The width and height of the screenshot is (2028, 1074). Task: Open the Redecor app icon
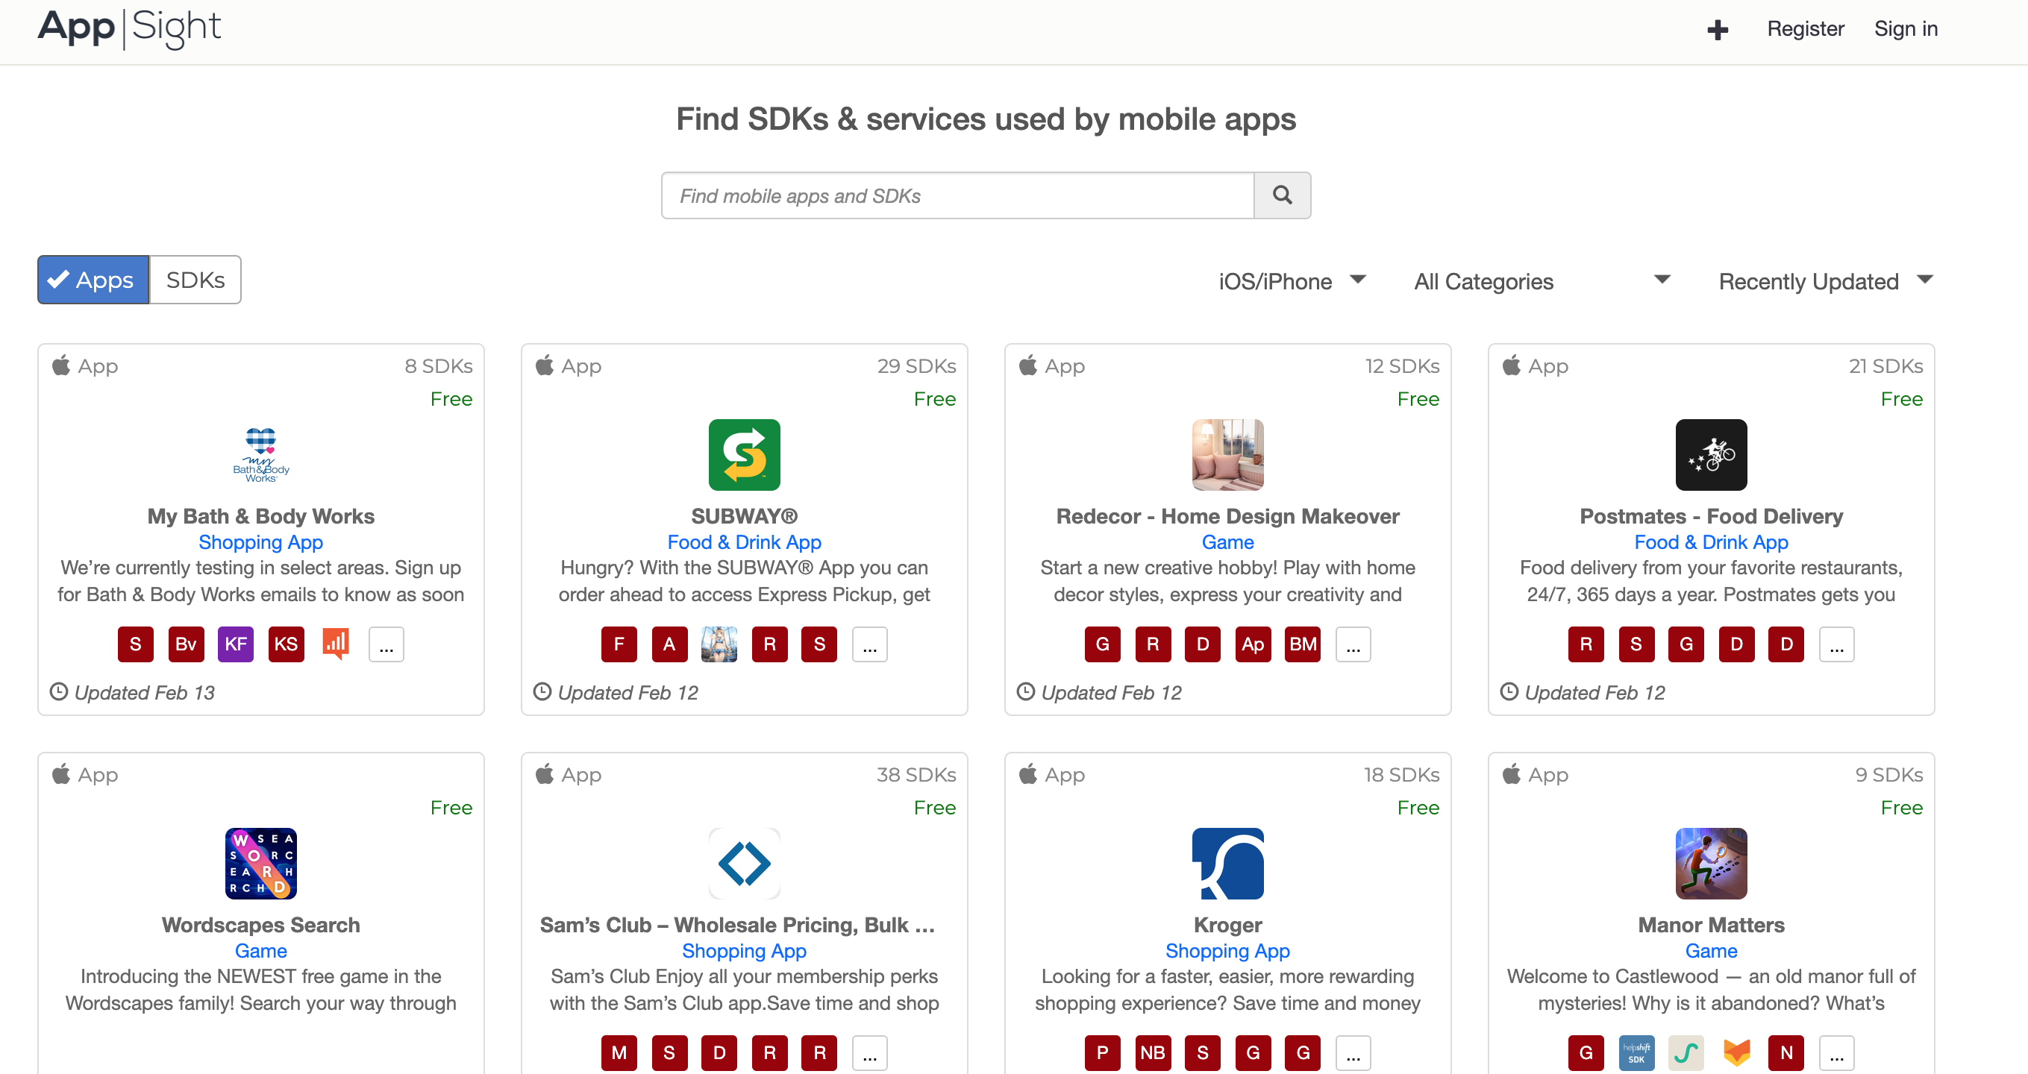(1227, 455)
